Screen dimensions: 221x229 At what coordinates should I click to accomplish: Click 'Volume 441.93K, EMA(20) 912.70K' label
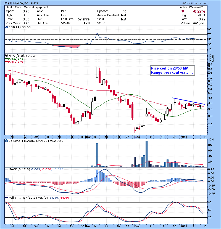36,141
